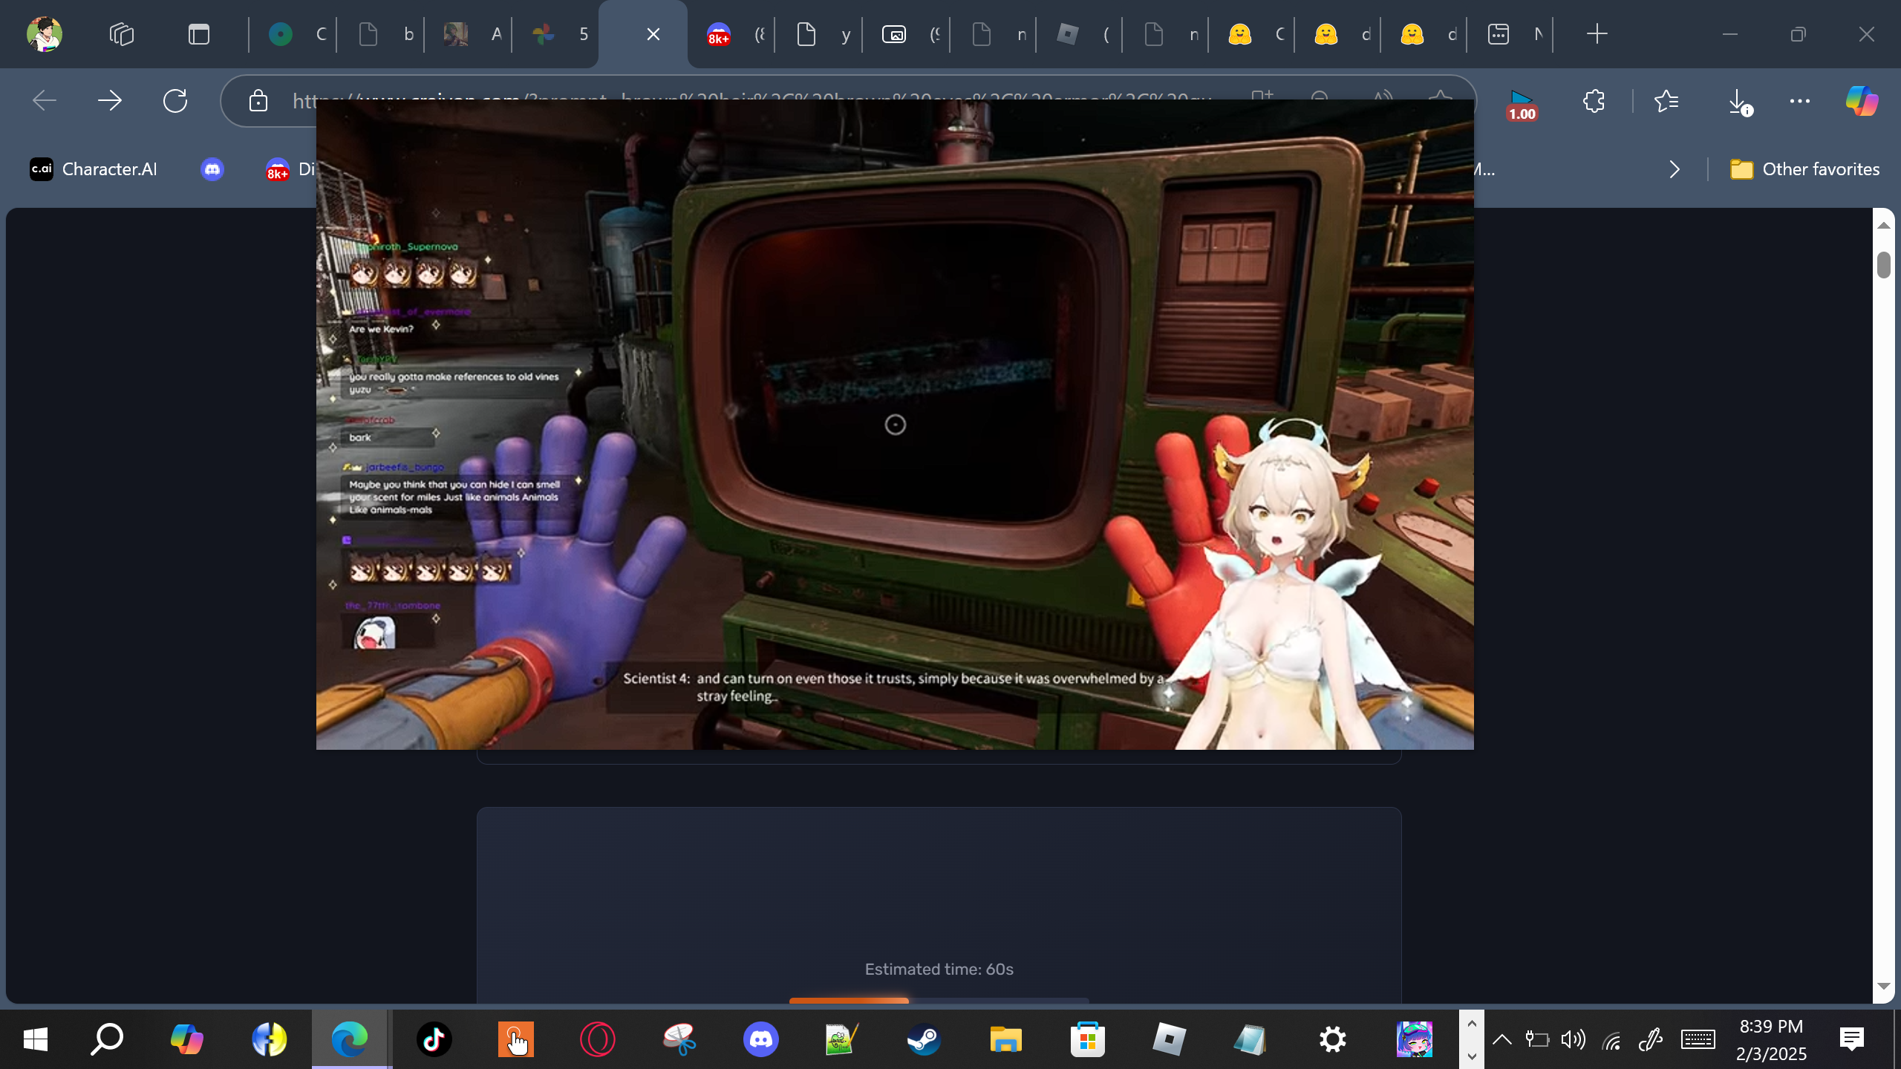1901x1069 pixels.
Task: Click the page scrollbar thumb
Action: [x=1884, y=265]
